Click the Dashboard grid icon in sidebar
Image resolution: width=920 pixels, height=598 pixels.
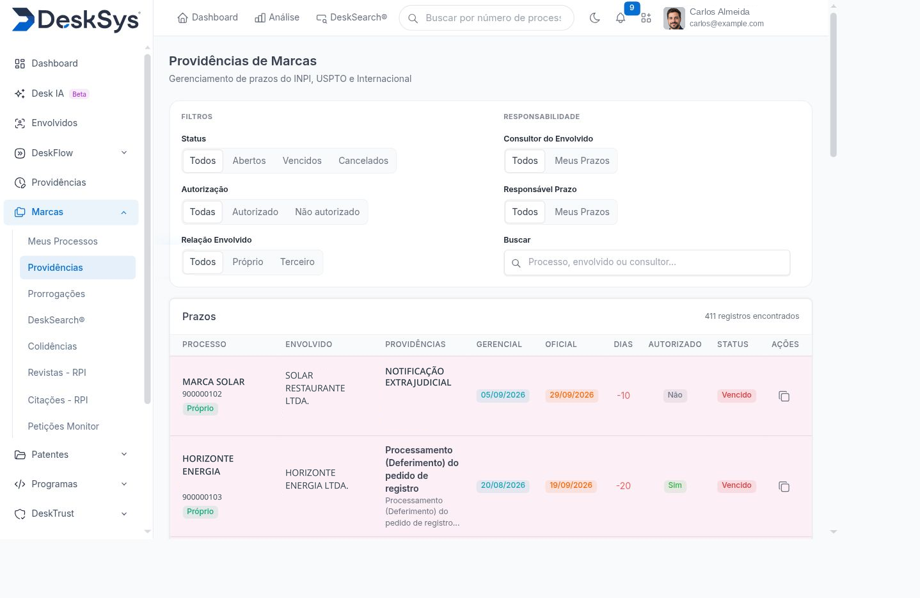[20, 63]
